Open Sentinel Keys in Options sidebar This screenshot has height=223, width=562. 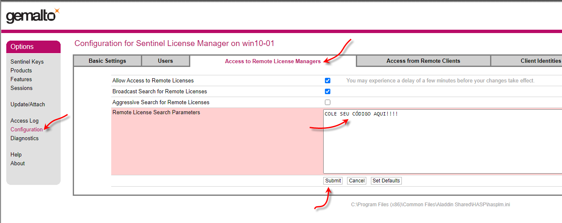[27, 62]
